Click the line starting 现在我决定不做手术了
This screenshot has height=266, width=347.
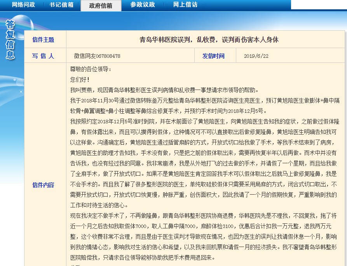tap(203, 216)
